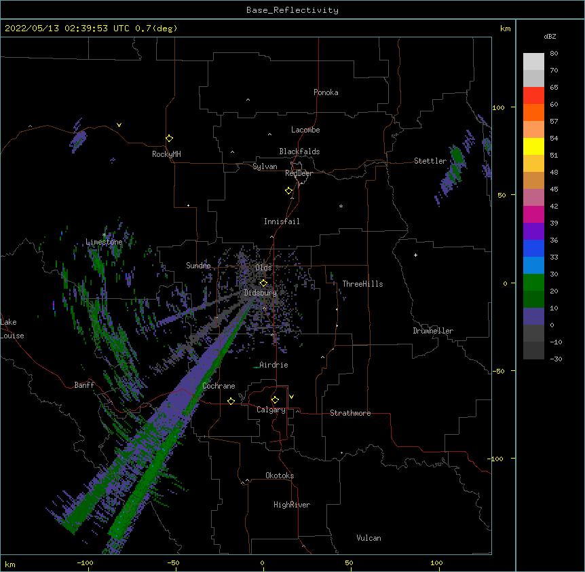Click the Sundre city label
Image resolution: width=585 pixels, height=572 pixels.
click(198, 266)
